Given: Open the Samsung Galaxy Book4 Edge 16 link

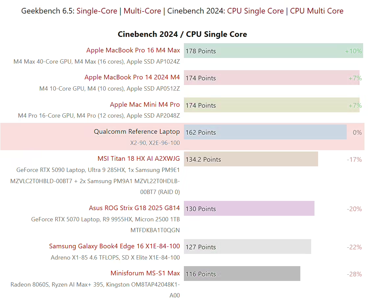Looking at the screenshot, I should coord(114,246).
